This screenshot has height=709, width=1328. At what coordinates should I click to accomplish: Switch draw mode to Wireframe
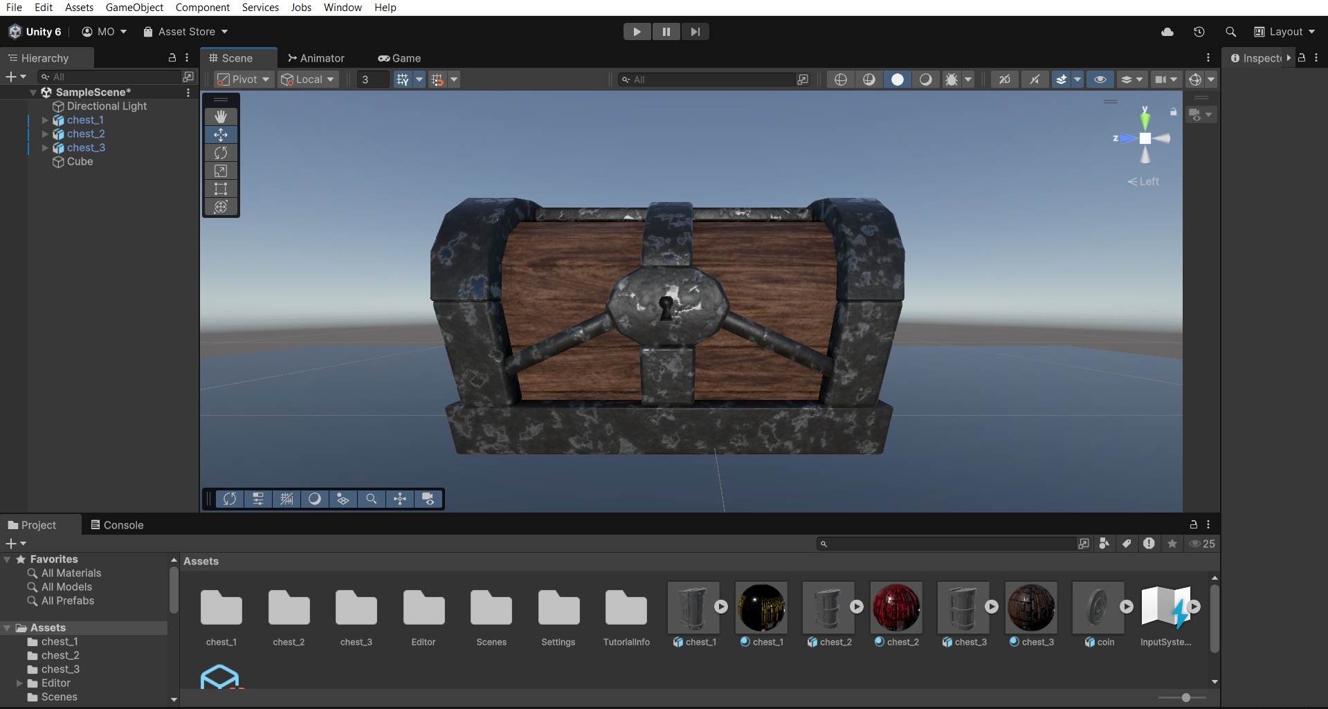point(841,80)
